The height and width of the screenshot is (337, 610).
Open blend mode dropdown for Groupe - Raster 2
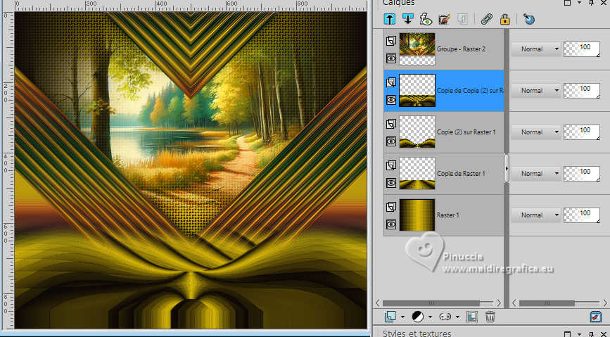[535, 49]
